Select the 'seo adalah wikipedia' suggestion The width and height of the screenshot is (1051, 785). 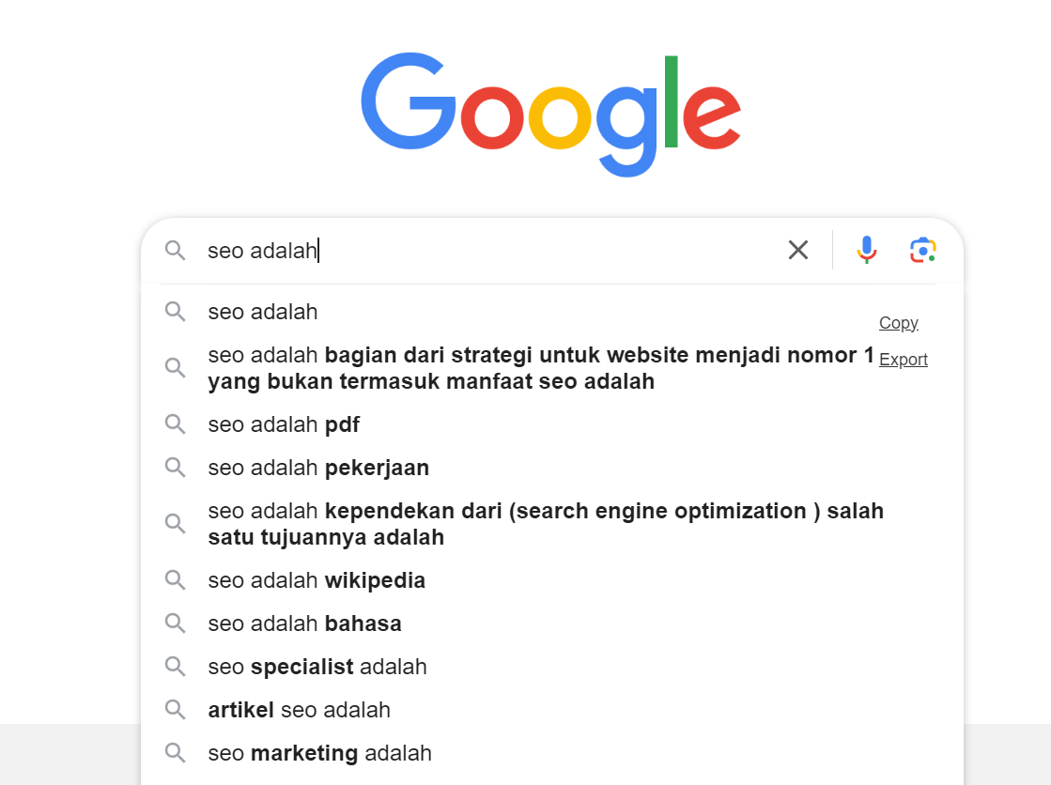click(x=317, y=580)
